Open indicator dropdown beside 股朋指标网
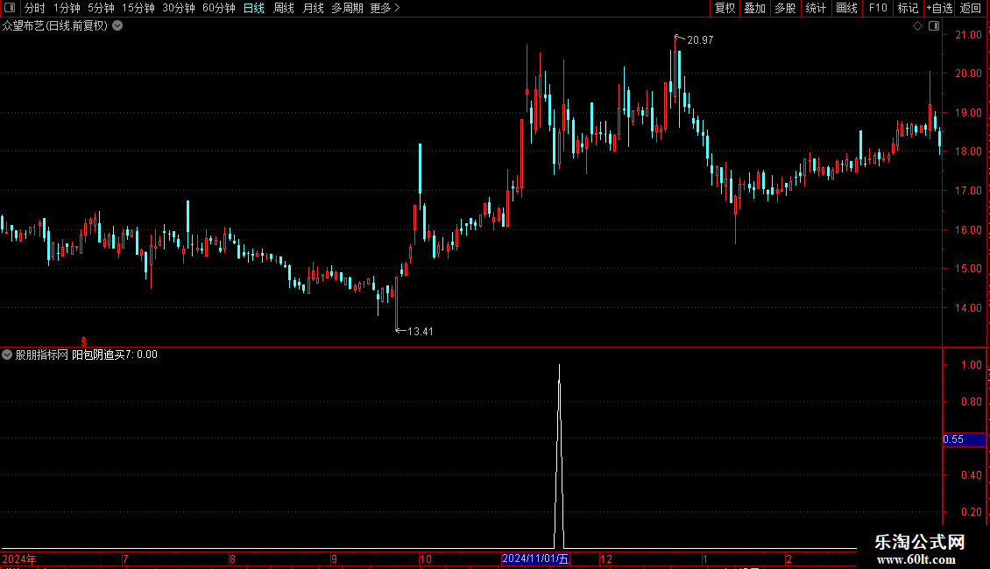The image size is (990, 569). coord(7,355)
